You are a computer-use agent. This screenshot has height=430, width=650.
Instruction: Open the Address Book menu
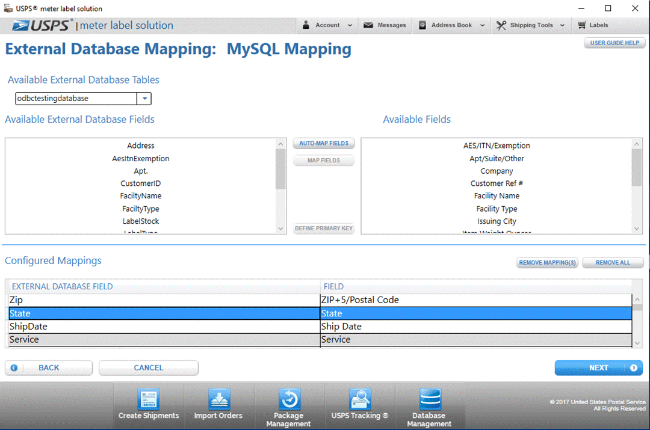click(x=451, y=25)
